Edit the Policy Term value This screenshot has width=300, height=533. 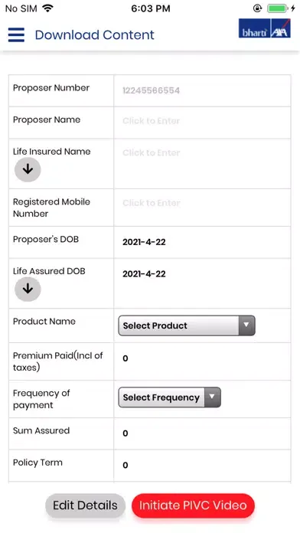(x=126, y=465)
